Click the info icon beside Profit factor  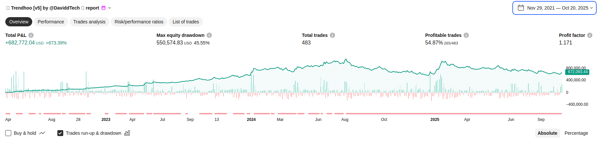pos(590,35)
